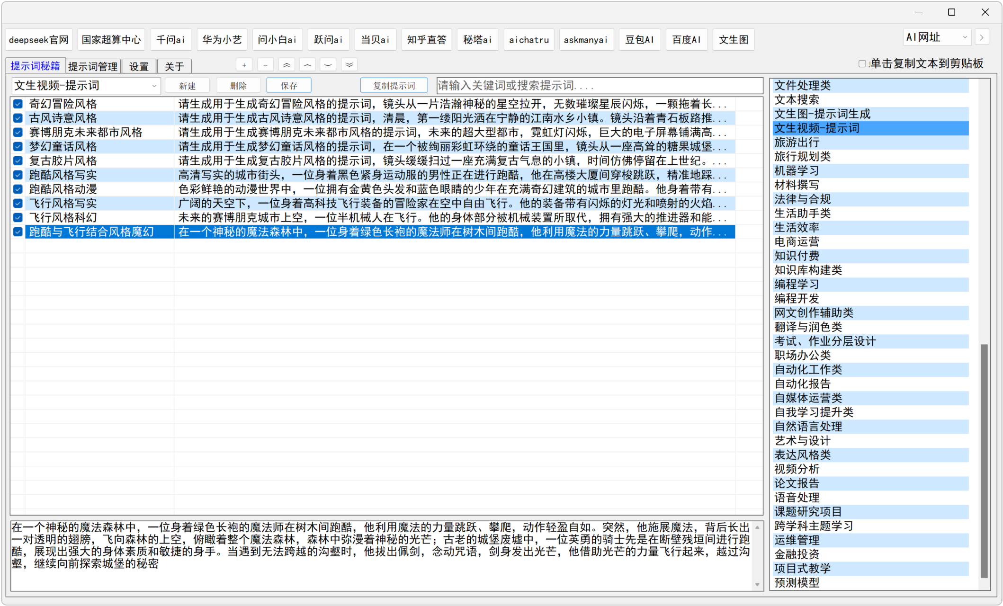The height and width of the screenshot is (606, 1003).
Task: Uncheck the 飞行风格科幻 row checkbox
Action: [x=18, y=217]
